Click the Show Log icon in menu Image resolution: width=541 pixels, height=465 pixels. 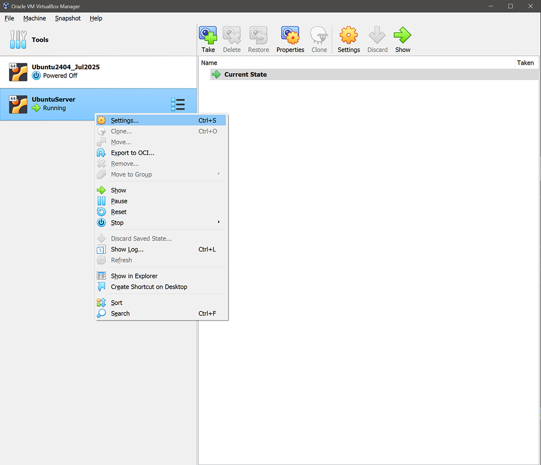(101, 249)
